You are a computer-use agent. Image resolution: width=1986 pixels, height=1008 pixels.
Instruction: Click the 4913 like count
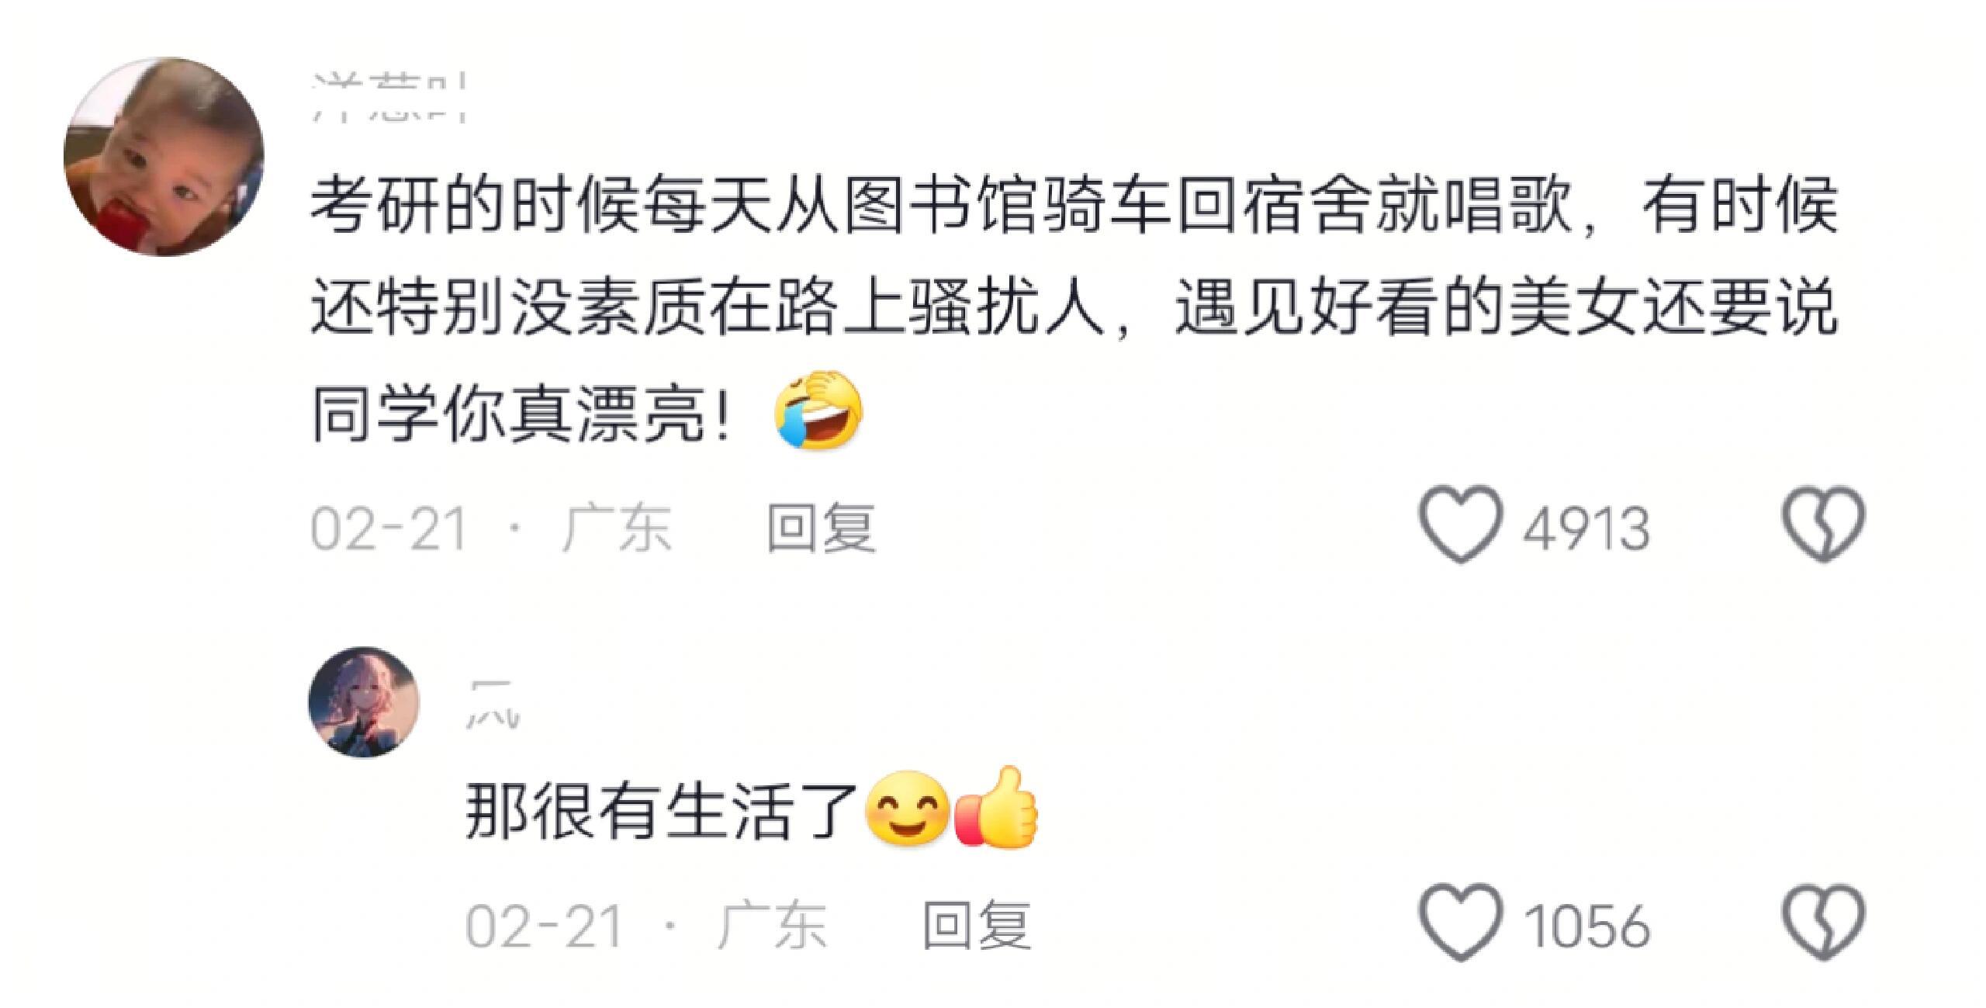(x=1586, y=529)
